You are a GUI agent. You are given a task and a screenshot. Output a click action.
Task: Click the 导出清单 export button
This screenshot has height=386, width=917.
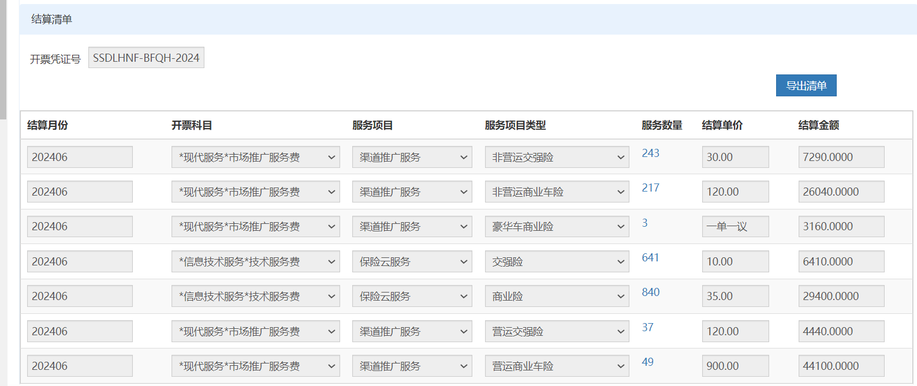coord(806,85)
